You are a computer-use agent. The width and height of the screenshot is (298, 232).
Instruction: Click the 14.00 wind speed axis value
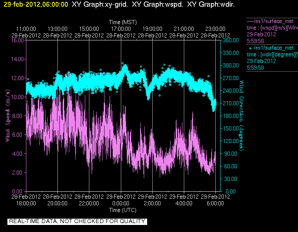click(x=17, y=59)
